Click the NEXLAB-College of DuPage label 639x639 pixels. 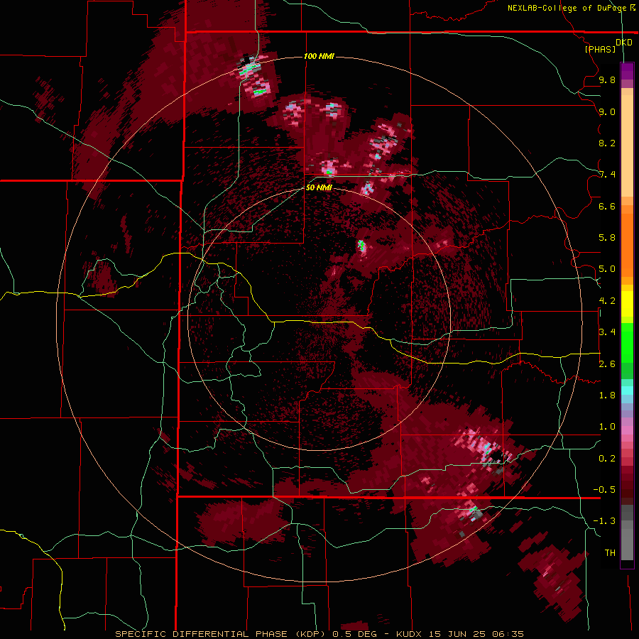pyautogui.click(x=567, y=8)
